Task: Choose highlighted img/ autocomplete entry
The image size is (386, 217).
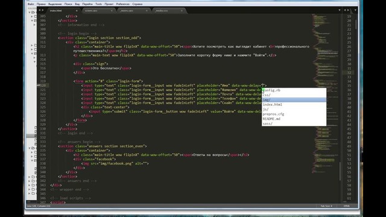Action: 294,99
